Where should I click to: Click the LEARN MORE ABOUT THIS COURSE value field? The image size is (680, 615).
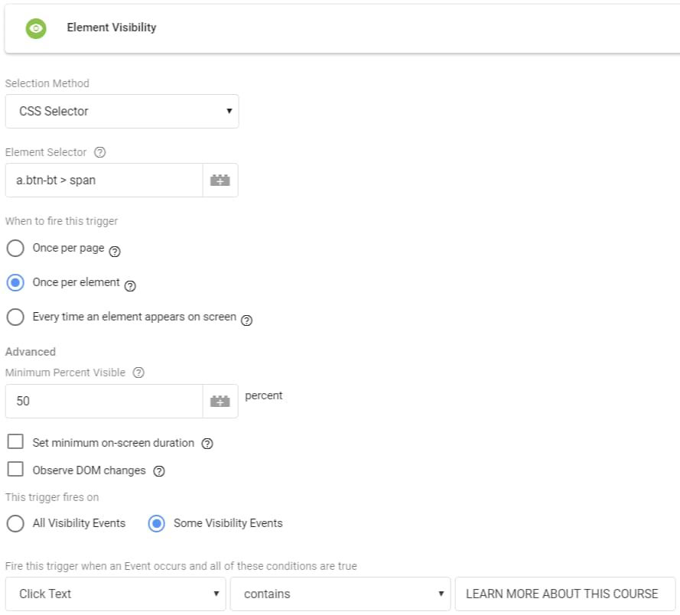tap(564, 594)
